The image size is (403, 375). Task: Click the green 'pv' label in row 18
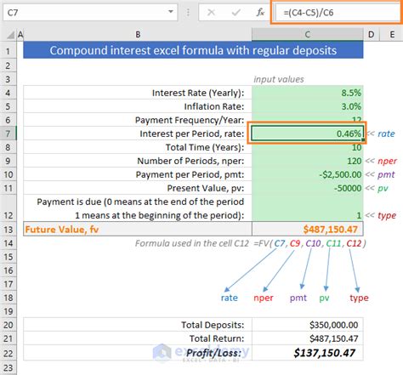[324, 298]
